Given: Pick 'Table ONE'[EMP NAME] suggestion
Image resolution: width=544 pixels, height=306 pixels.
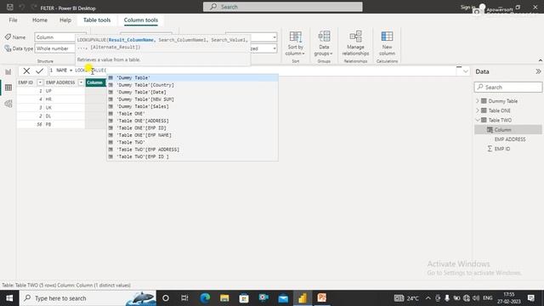Looking at the screenshot, I should [x=193, y=135].
